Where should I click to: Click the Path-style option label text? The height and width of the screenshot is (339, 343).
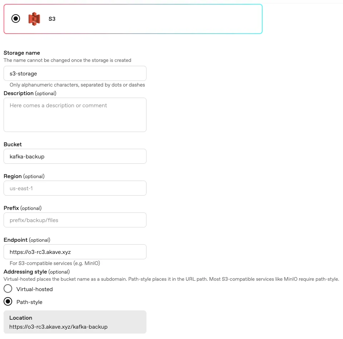click(30, 301)
